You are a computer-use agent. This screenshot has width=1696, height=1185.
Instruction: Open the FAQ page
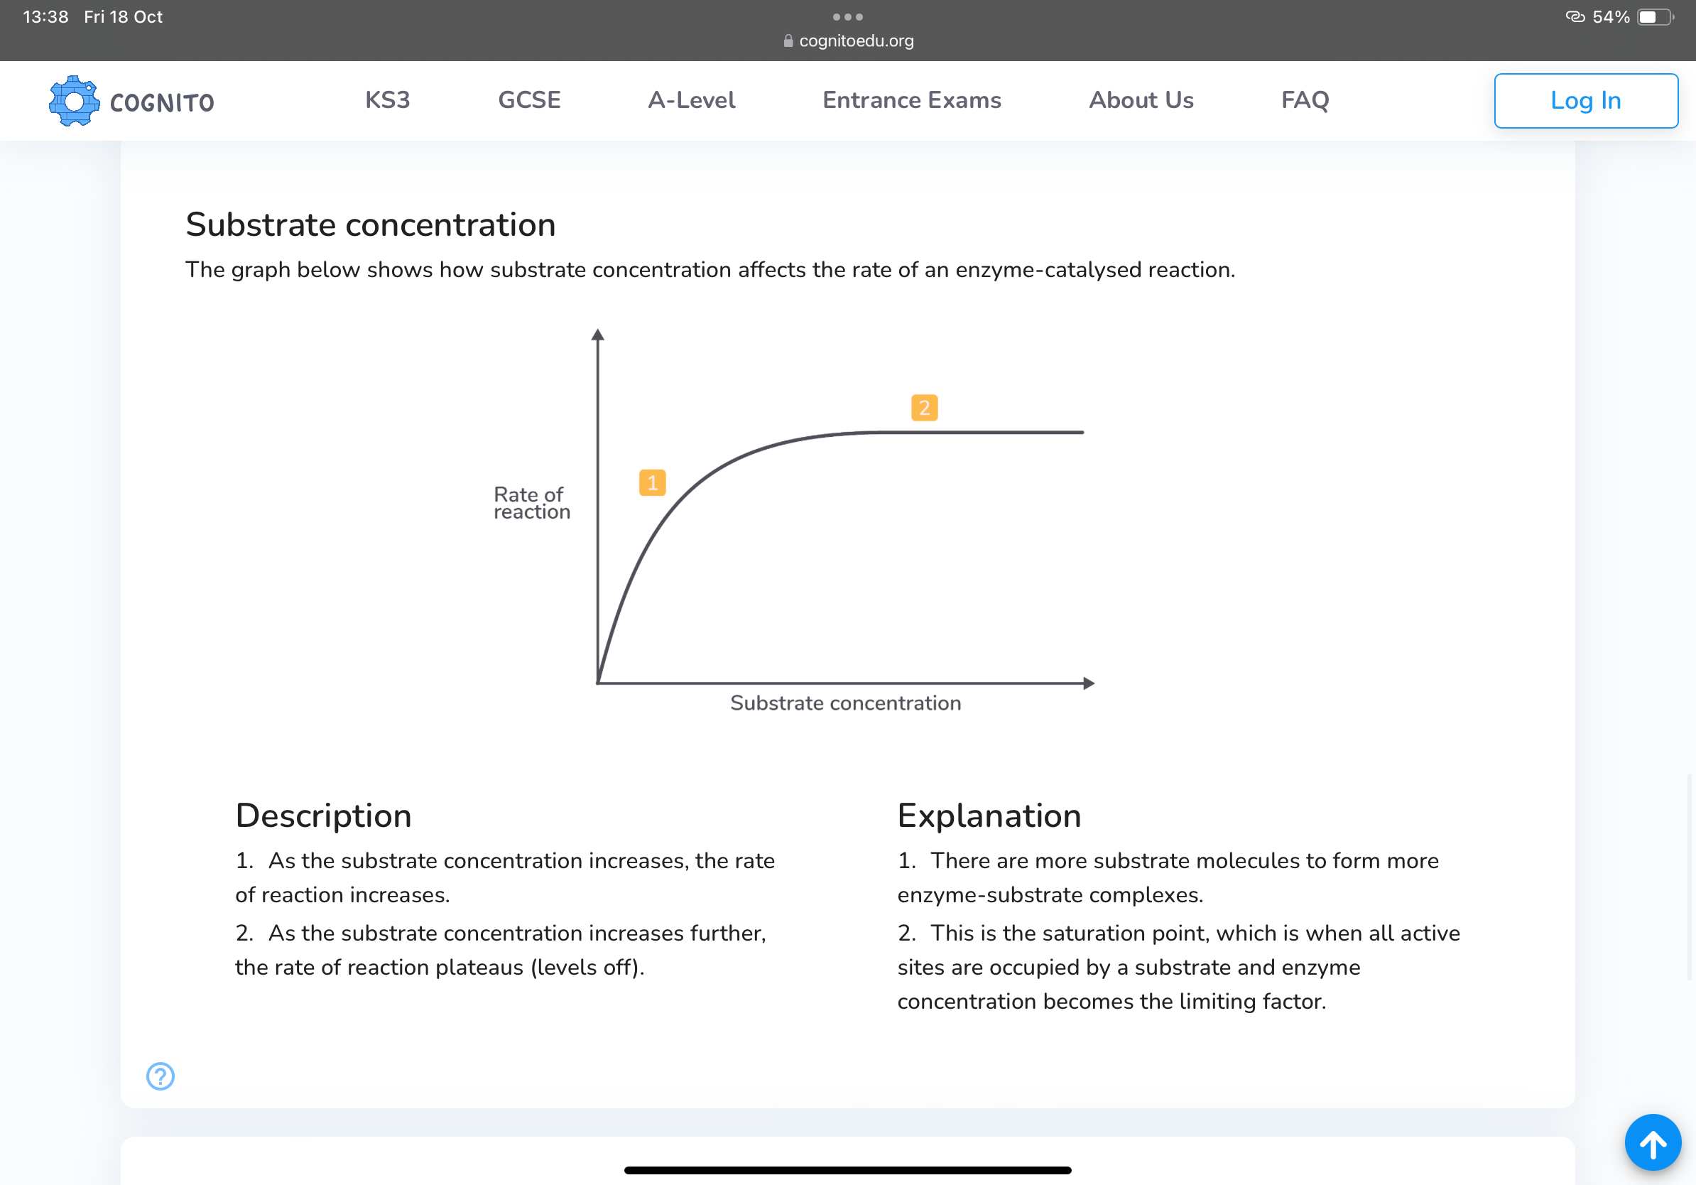(x=1305, y=99)
